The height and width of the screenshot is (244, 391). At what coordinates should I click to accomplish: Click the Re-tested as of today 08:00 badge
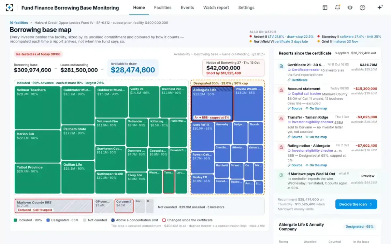38,54
